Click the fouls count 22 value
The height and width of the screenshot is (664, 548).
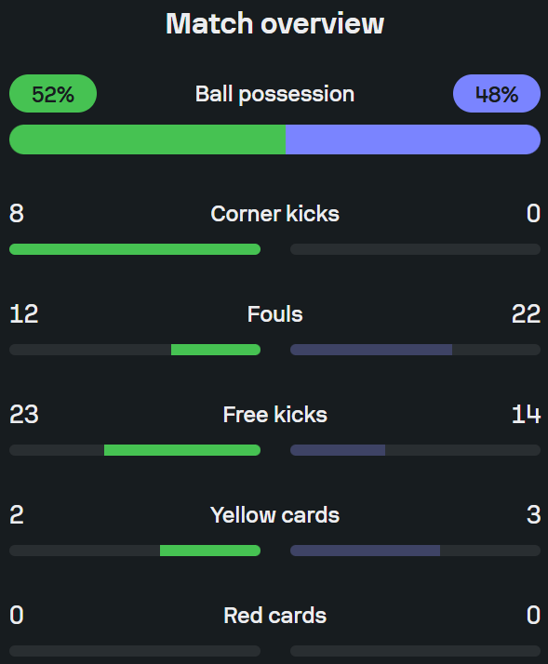[526, 314]
